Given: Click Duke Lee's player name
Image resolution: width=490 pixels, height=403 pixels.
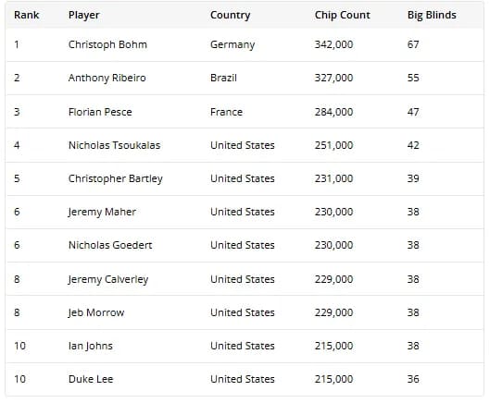Looking at the screenshot, I should pyautogui.click(x=91, y=379).
